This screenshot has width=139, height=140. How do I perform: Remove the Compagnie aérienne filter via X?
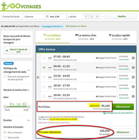(62, 26)
